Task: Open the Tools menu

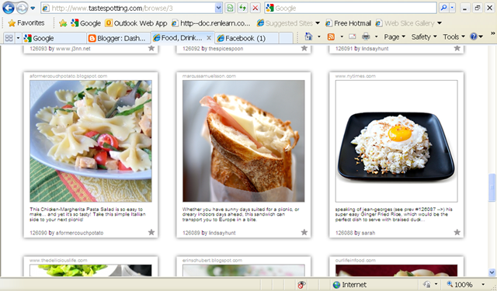Action: pos(454,36)
